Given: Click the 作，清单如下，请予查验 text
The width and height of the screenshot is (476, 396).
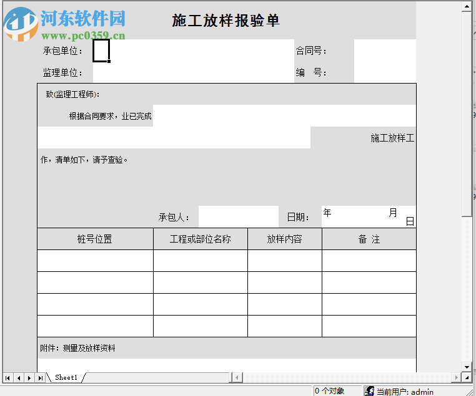Looking at the screenshot, I should click(84, 160).
